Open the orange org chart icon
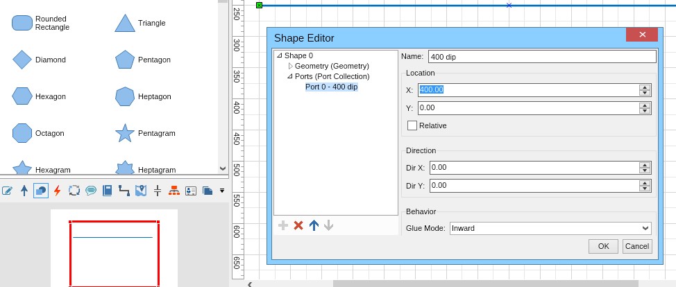 click(174, 190)
